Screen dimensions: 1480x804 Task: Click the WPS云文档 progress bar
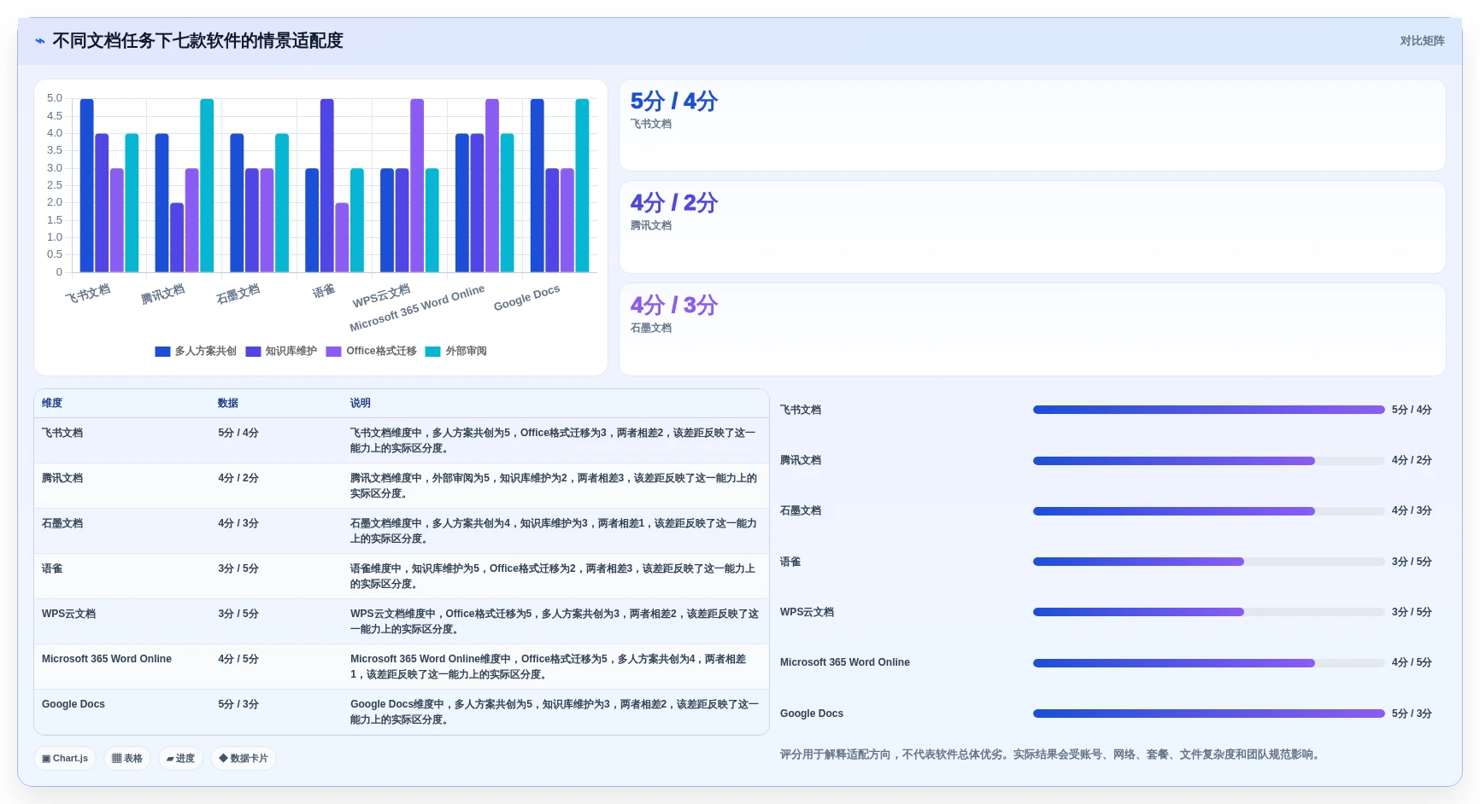1208,612
